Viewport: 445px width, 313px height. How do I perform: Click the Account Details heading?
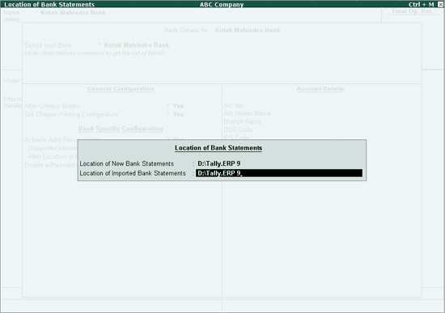320,89
